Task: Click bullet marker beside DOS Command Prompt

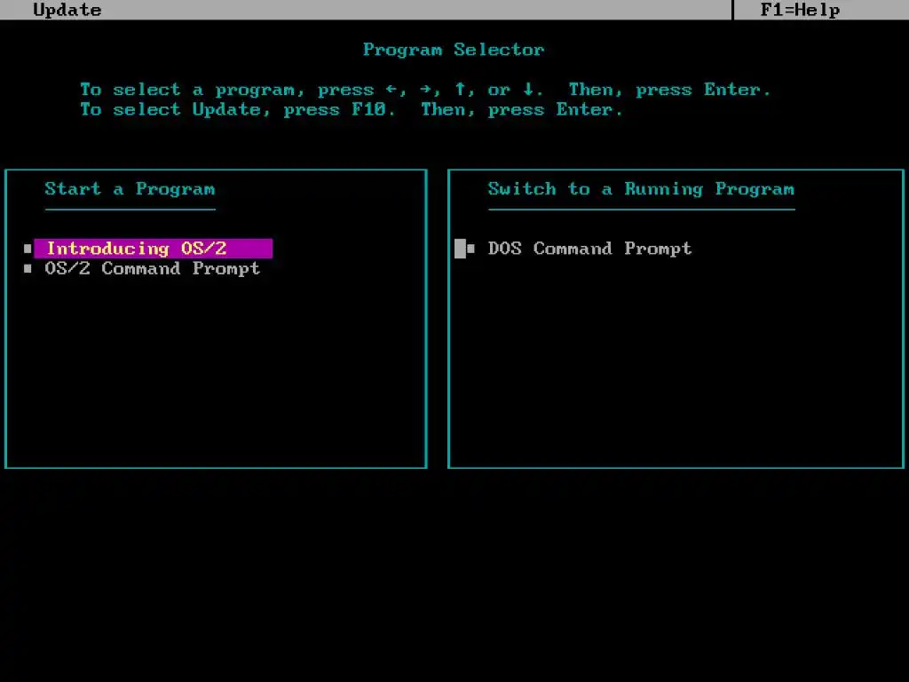Action: [x=470, y=249]
